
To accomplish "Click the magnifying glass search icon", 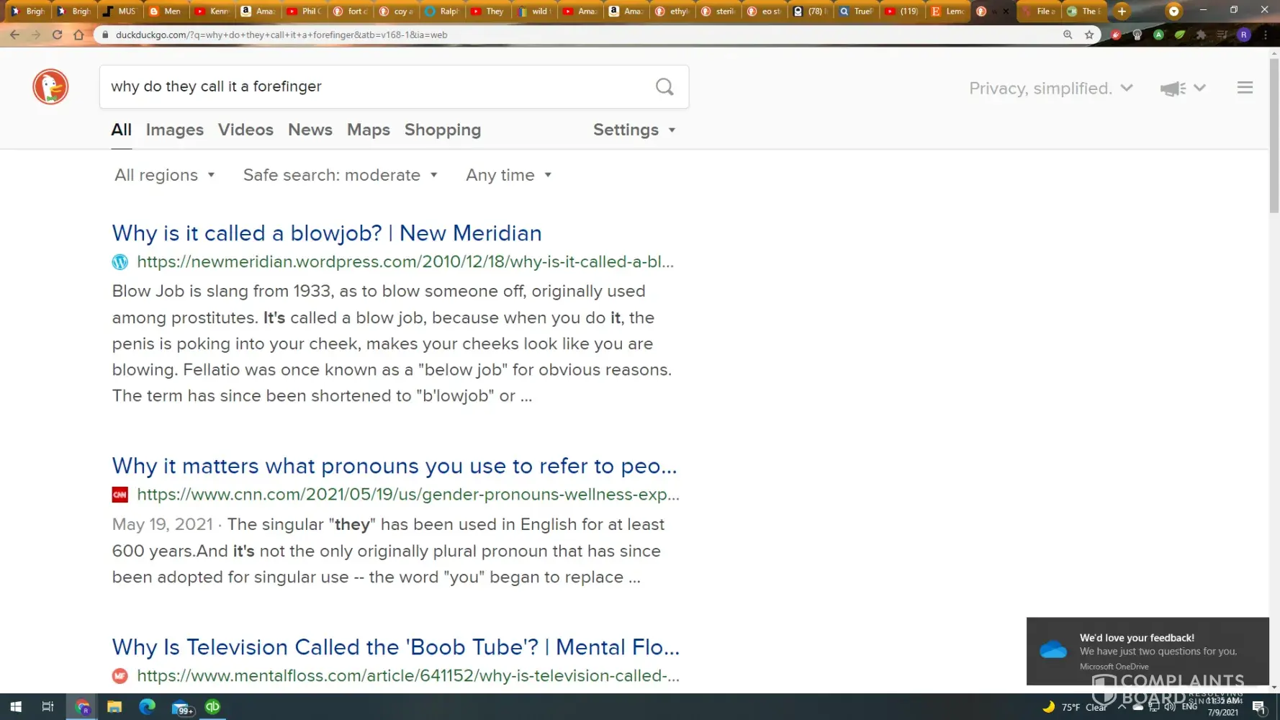I will click(x=664, y=87).
